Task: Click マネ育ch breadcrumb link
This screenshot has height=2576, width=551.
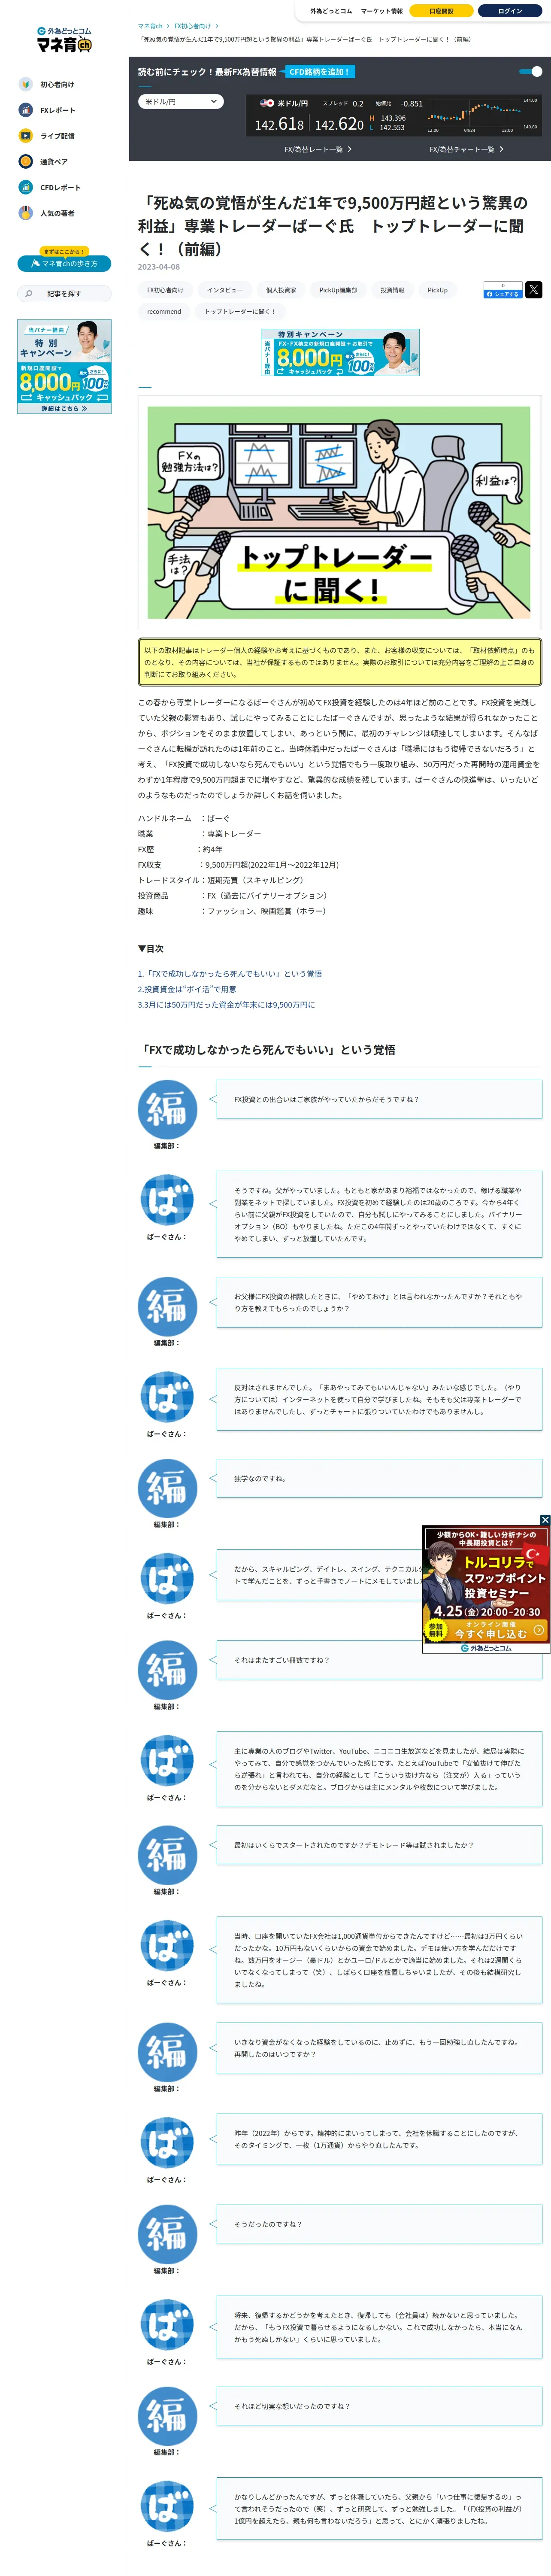Action: [x=150, y=26]
